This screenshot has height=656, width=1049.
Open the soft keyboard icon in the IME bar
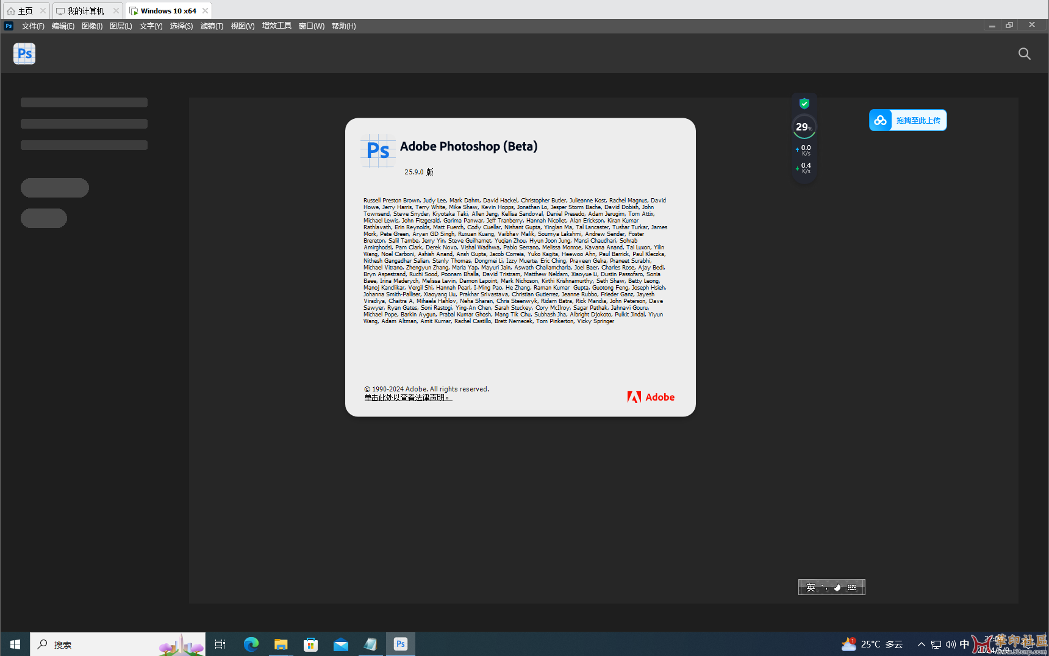click(852, 588)
